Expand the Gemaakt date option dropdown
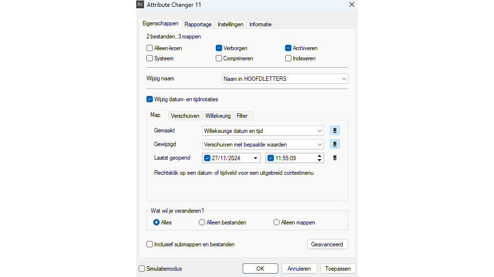 coord(263,130)
